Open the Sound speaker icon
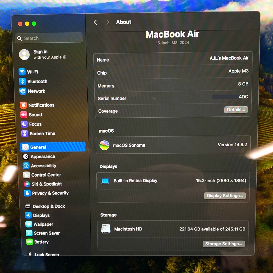This screenshot has height=273, width=273. (24, 115)
